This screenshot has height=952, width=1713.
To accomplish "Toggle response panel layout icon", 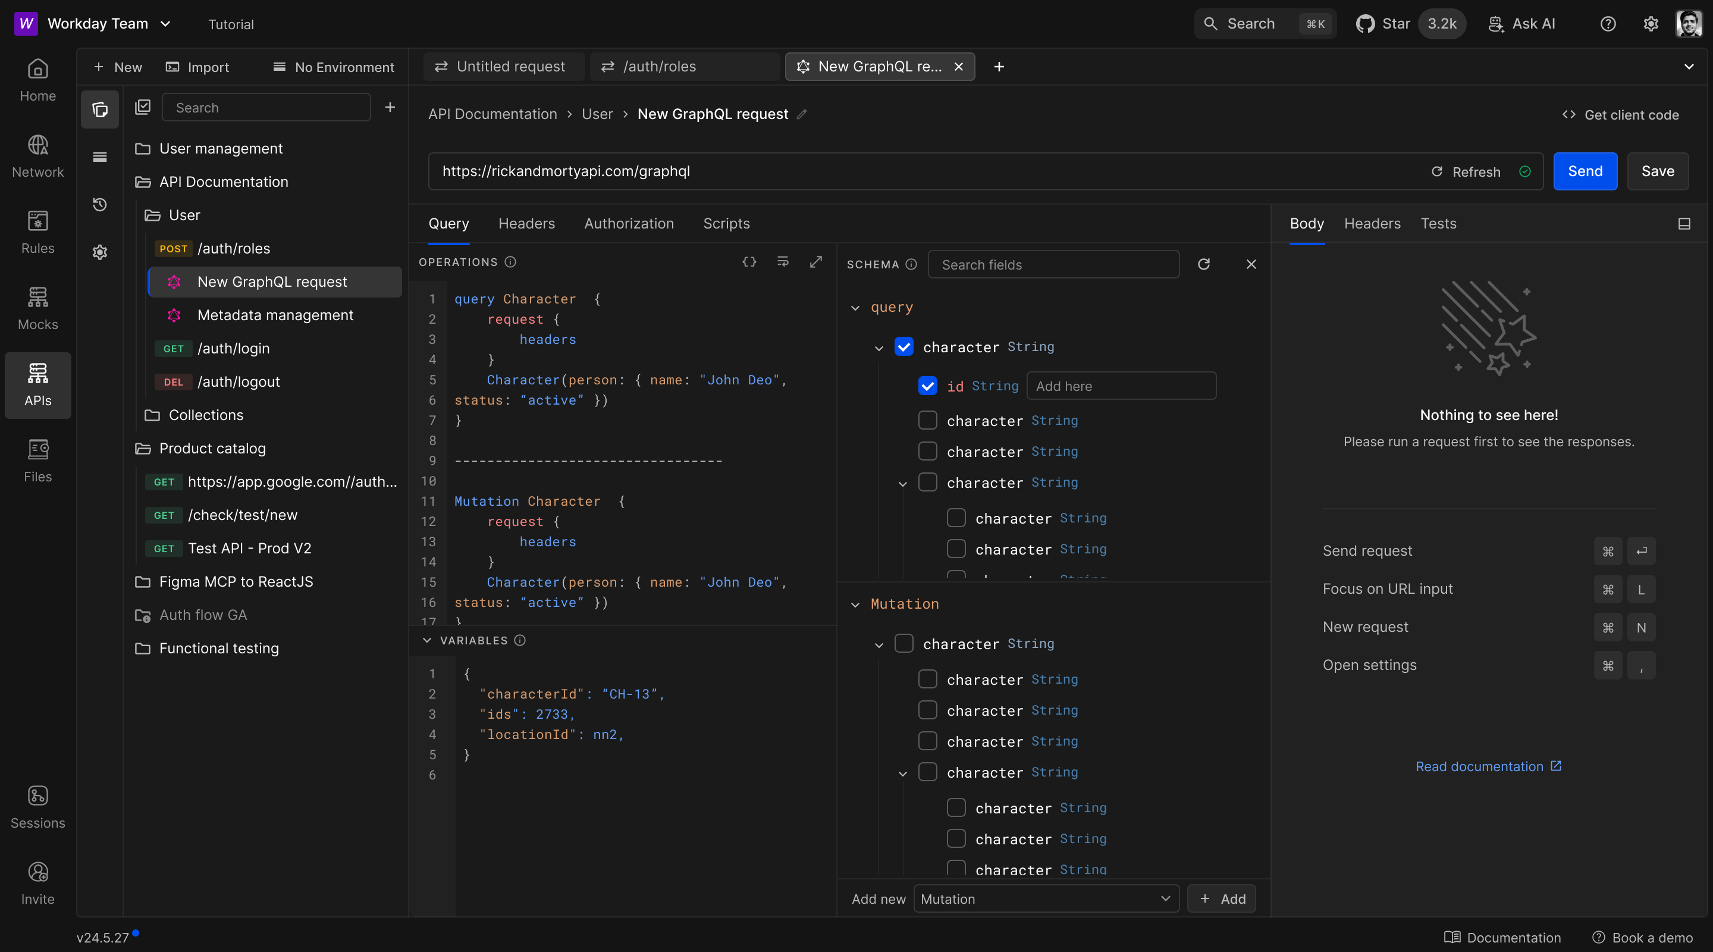I will point(1684,224).
